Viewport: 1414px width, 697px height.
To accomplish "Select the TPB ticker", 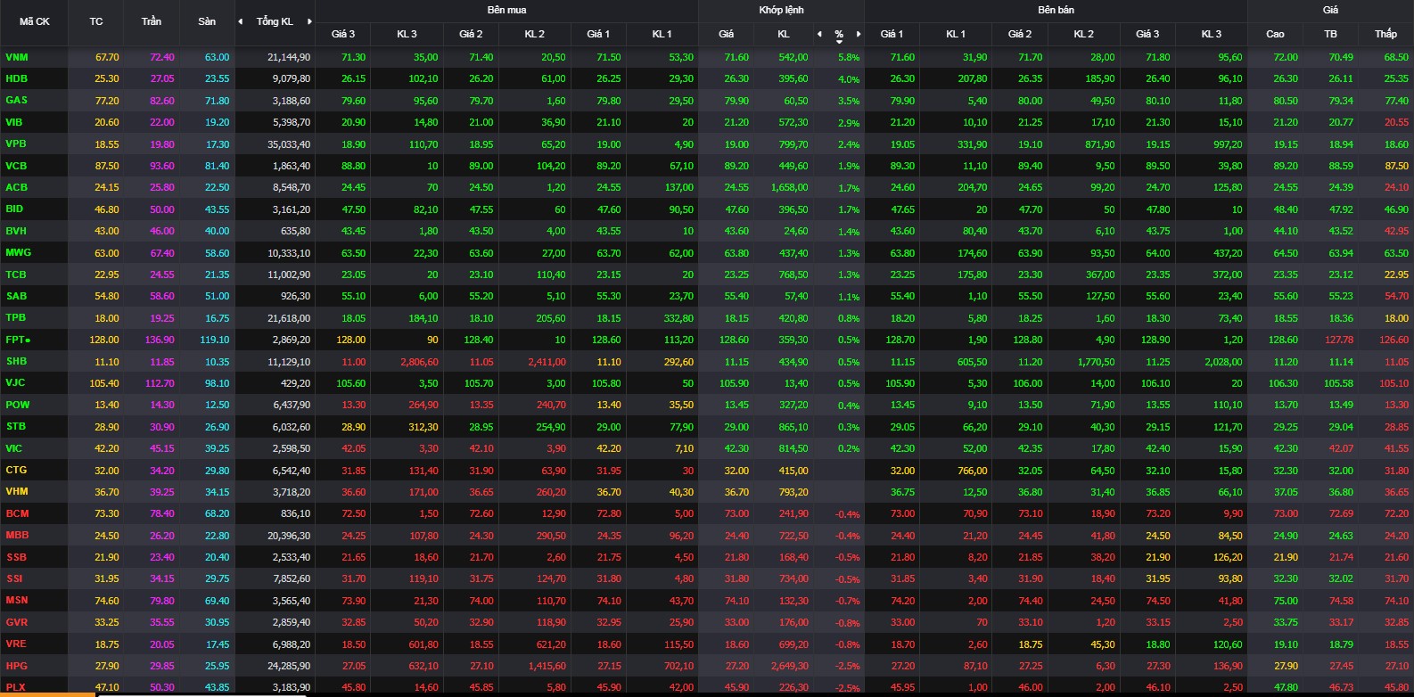I will (x=16, y=317).
